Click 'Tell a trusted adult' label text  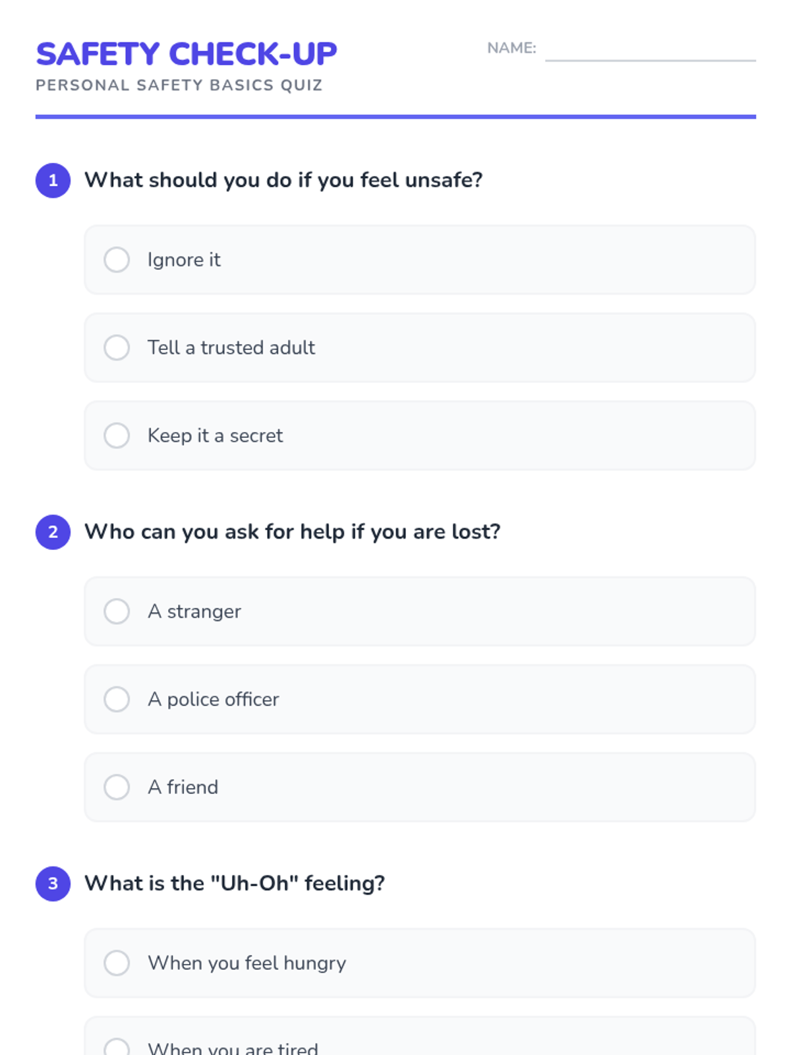coord(231,347)
